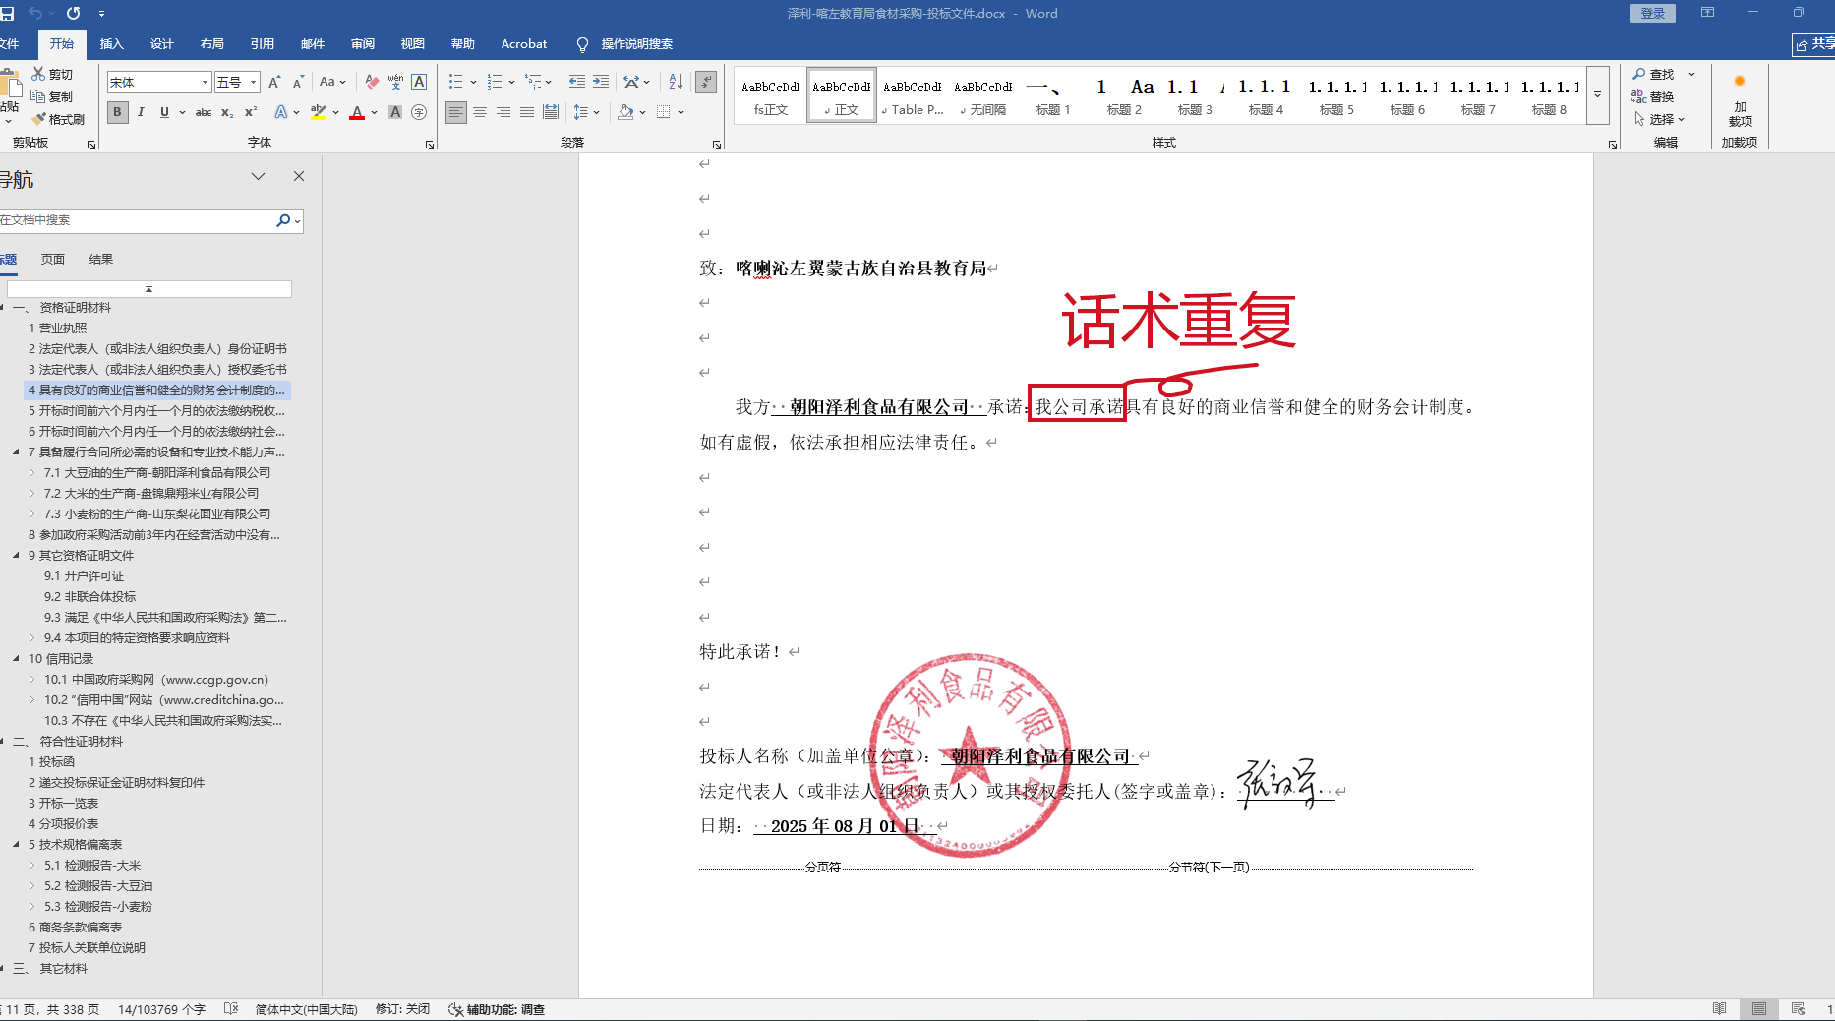Image resolution: width=1835 pixels, height=1021 pixels.
Task: Apply strikethrough formatting
Action: pyautogui.click(x=204, y=112)
